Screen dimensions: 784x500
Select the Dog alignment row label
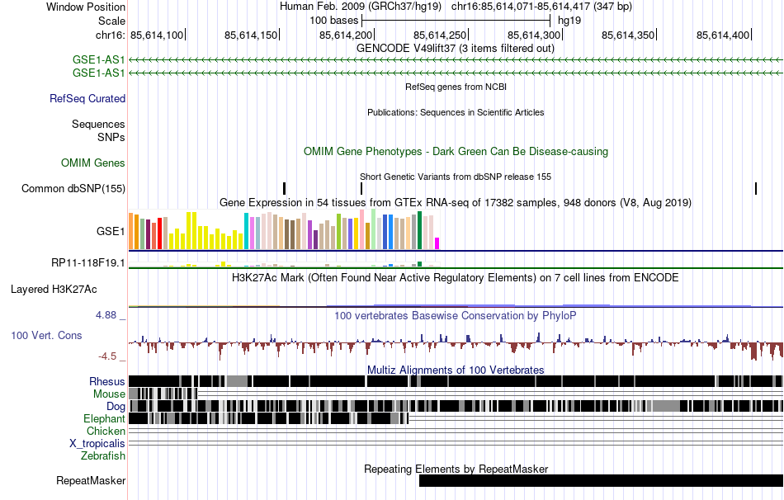point(116,407)
